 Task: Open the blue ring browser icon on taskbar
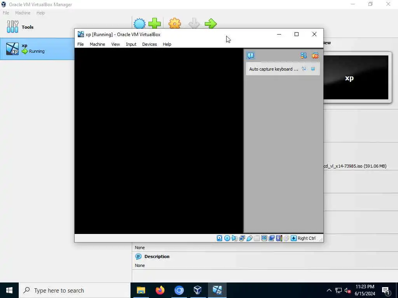(x=179, y=290)
